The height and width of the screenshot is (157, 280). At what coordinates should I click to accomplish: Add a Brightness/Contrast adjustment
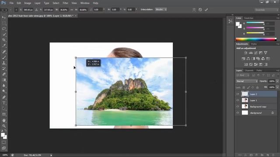246,53
